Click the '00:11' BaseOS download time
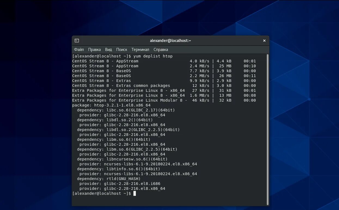 point(250,76)
